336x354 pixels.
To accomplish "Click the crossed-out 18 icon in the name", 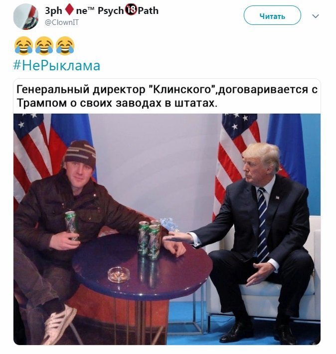I will click(131, 10).
